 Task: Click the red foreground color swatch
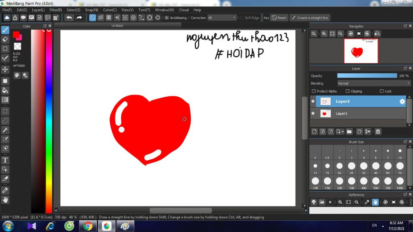point(16,35)
